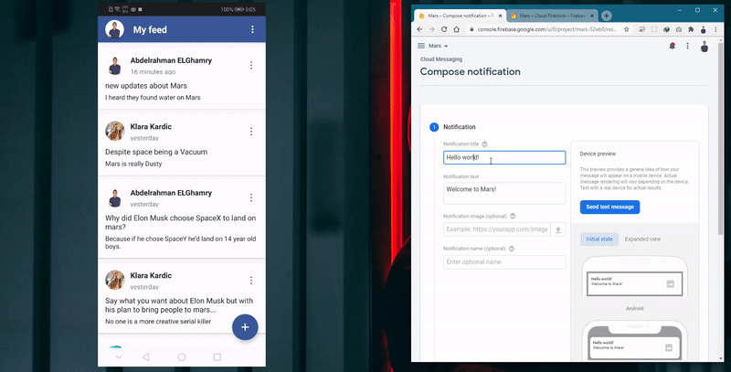
Task: Show help for Notification image
Action: (513, 216)
